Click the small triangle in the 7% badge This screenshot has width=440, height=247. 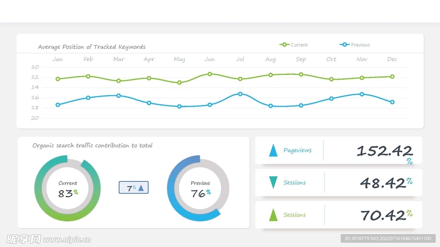[141, 188]
